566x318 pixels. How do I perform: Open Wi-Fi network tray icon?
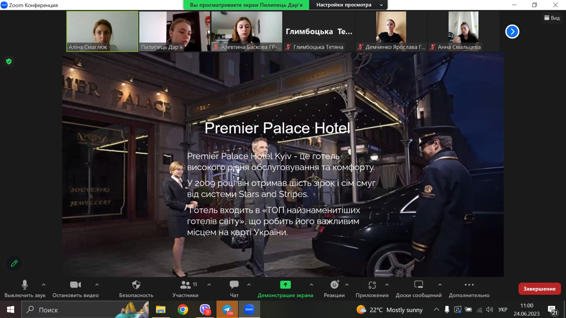[x=479, y=310]
